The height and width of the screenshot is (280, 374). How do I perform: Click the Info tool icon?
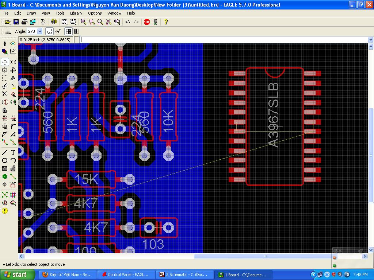click(x=5, y=44)
